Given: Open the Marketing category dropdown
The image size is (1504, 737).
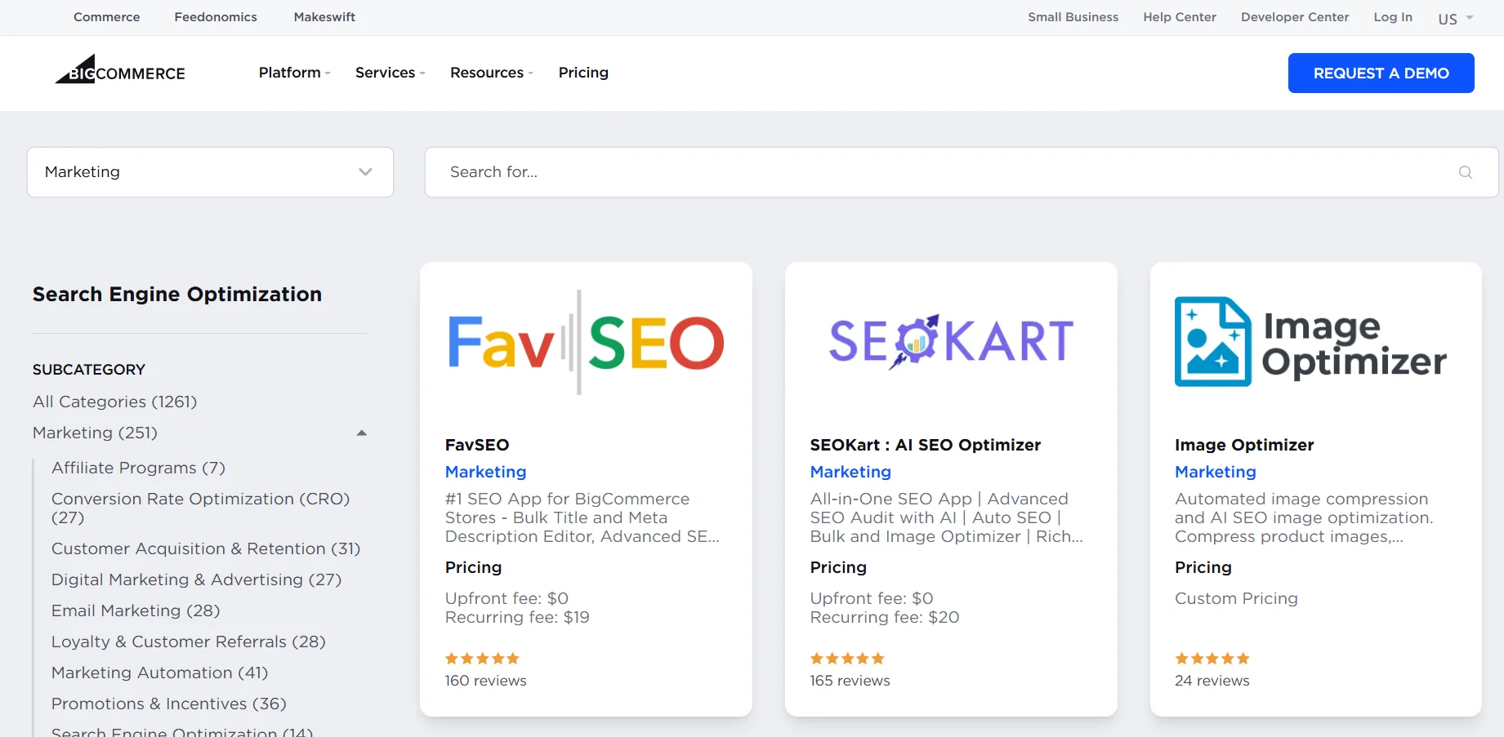Looking at the screenshot, I should pyautogui.click(x=209, y=172).
